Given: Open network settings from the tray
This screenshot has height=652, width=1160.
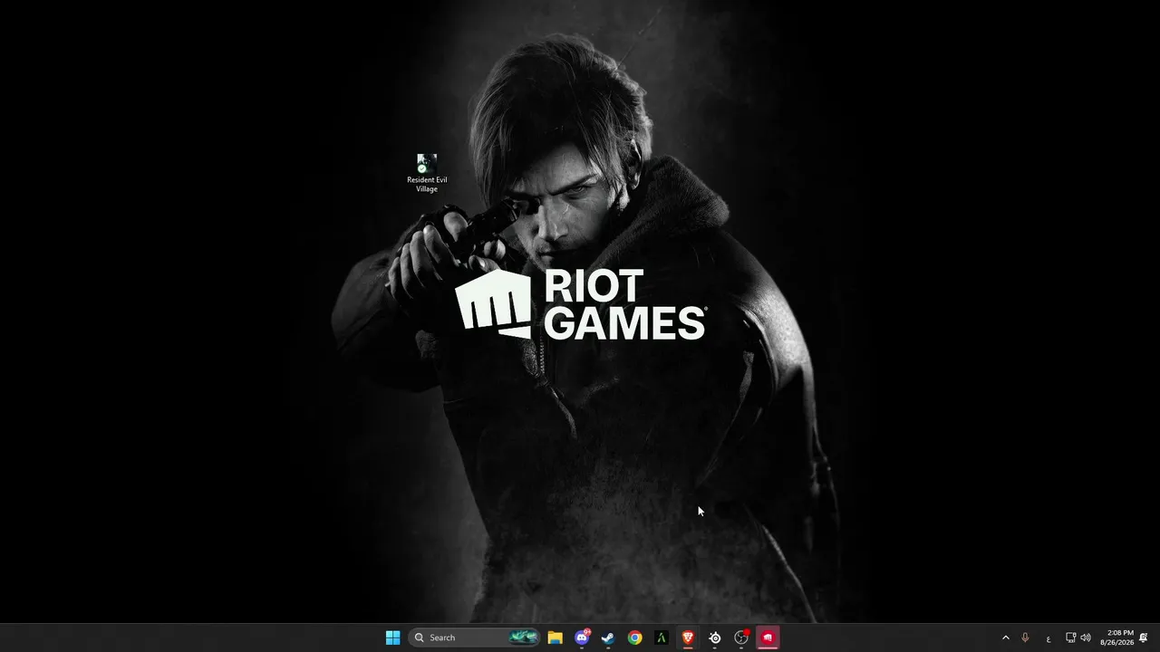Looking at the screenshot, I should pyautogui.click(x=1070, y=638).
